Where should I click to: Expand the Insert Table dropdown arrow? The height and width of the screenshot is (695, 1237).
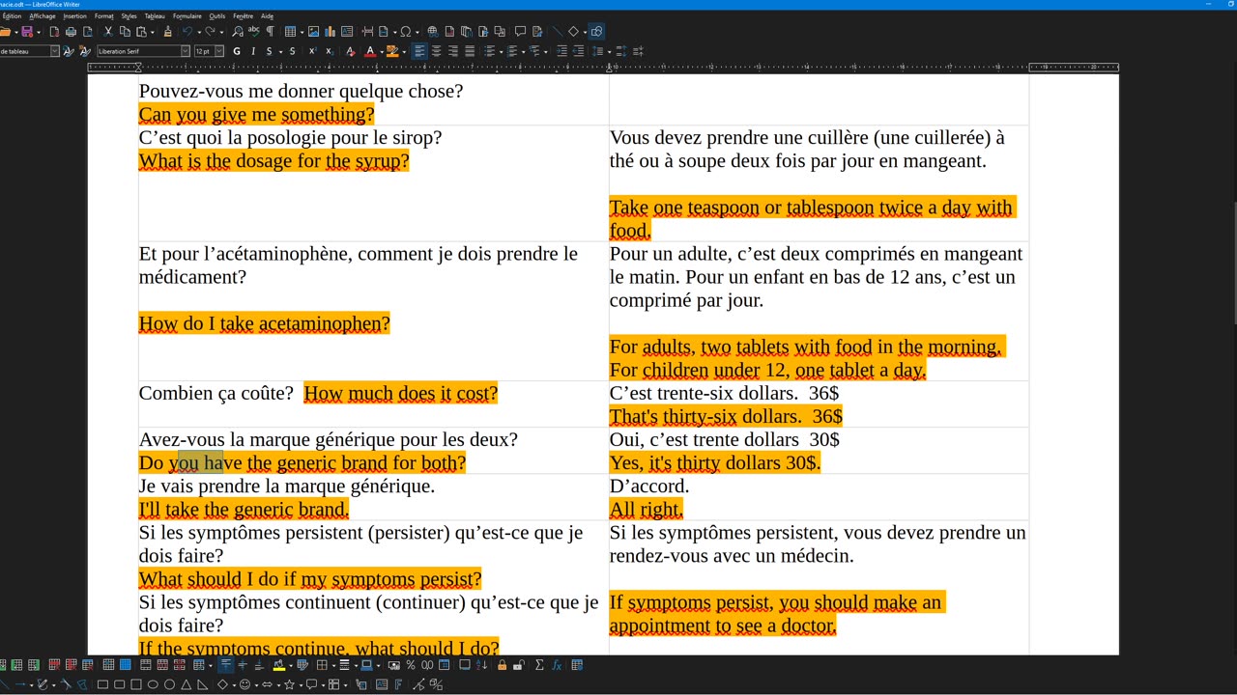pos(302,32)
